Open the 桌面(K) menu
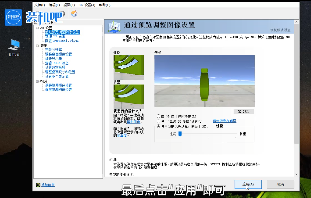Image resolution: width=311 pixels, height=198 pixels. [69, 5]
